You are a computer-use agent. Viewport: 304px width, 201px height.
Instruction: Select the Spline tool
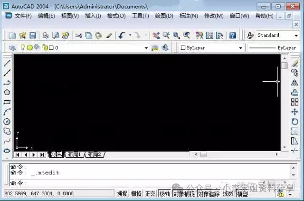pos(7,141)
